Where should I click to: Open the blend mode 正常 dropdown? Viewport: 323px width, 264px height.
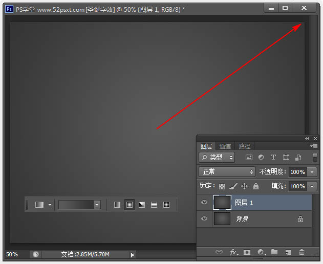click(227, 172)
